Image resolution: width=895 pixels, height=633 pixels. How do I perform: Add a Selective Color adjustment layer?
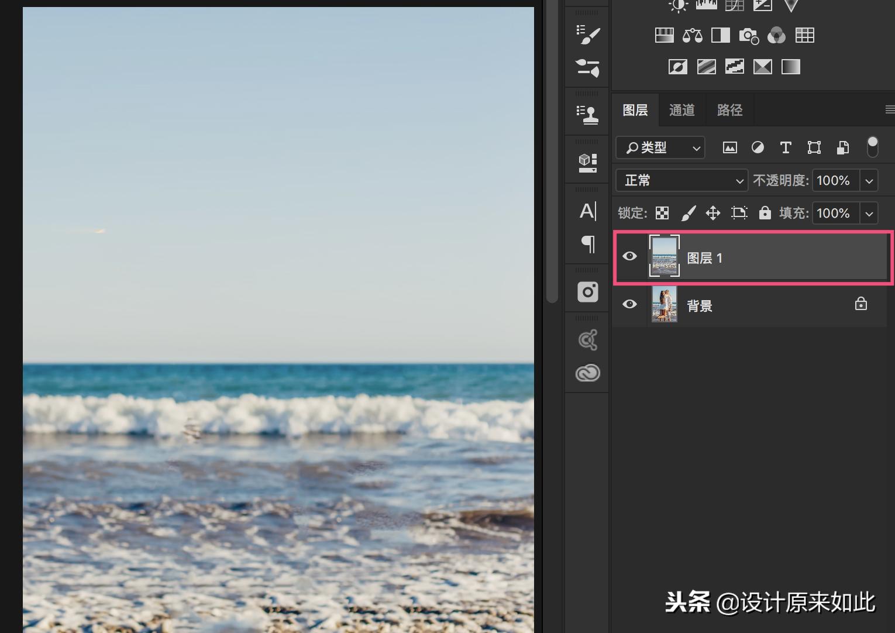763,67
